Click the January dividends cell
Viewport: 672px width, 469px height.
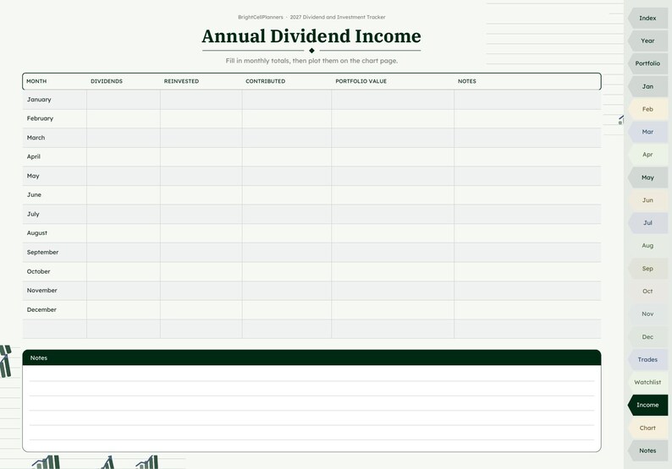click(x=124, y=100)
